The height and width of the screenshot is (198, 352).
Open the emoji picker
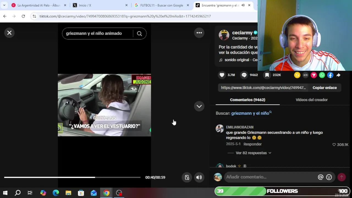click(x=329, y=177)
